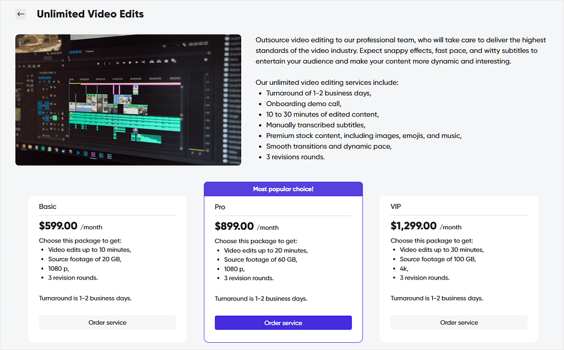Image resolution: width=564 pixels, height=350 pixels.
Task: Order the VIP package service
Action: click(x=459, y=322)
